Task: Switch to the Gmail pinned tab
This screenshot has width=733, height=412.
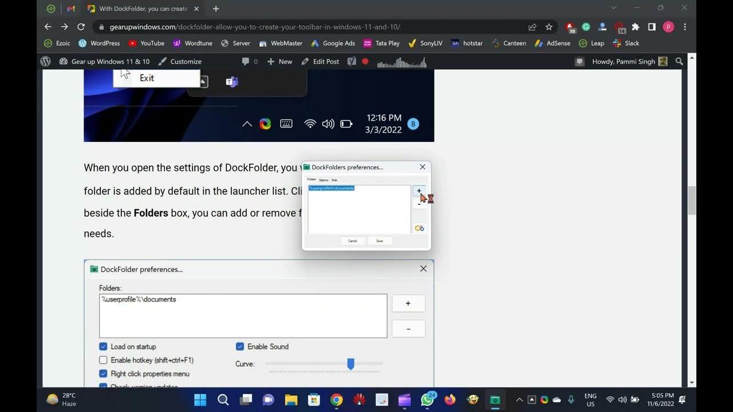Action: pos(71,9)
